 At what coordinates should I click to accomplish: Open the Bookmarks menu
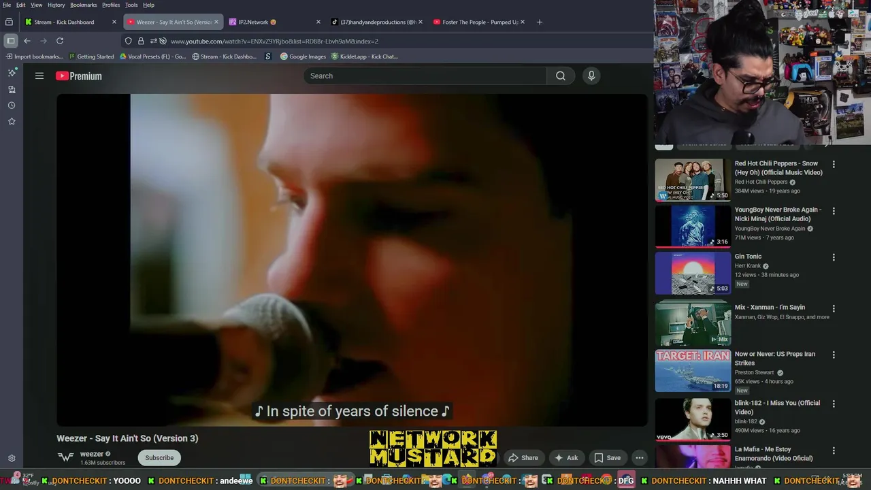[84, 5]
